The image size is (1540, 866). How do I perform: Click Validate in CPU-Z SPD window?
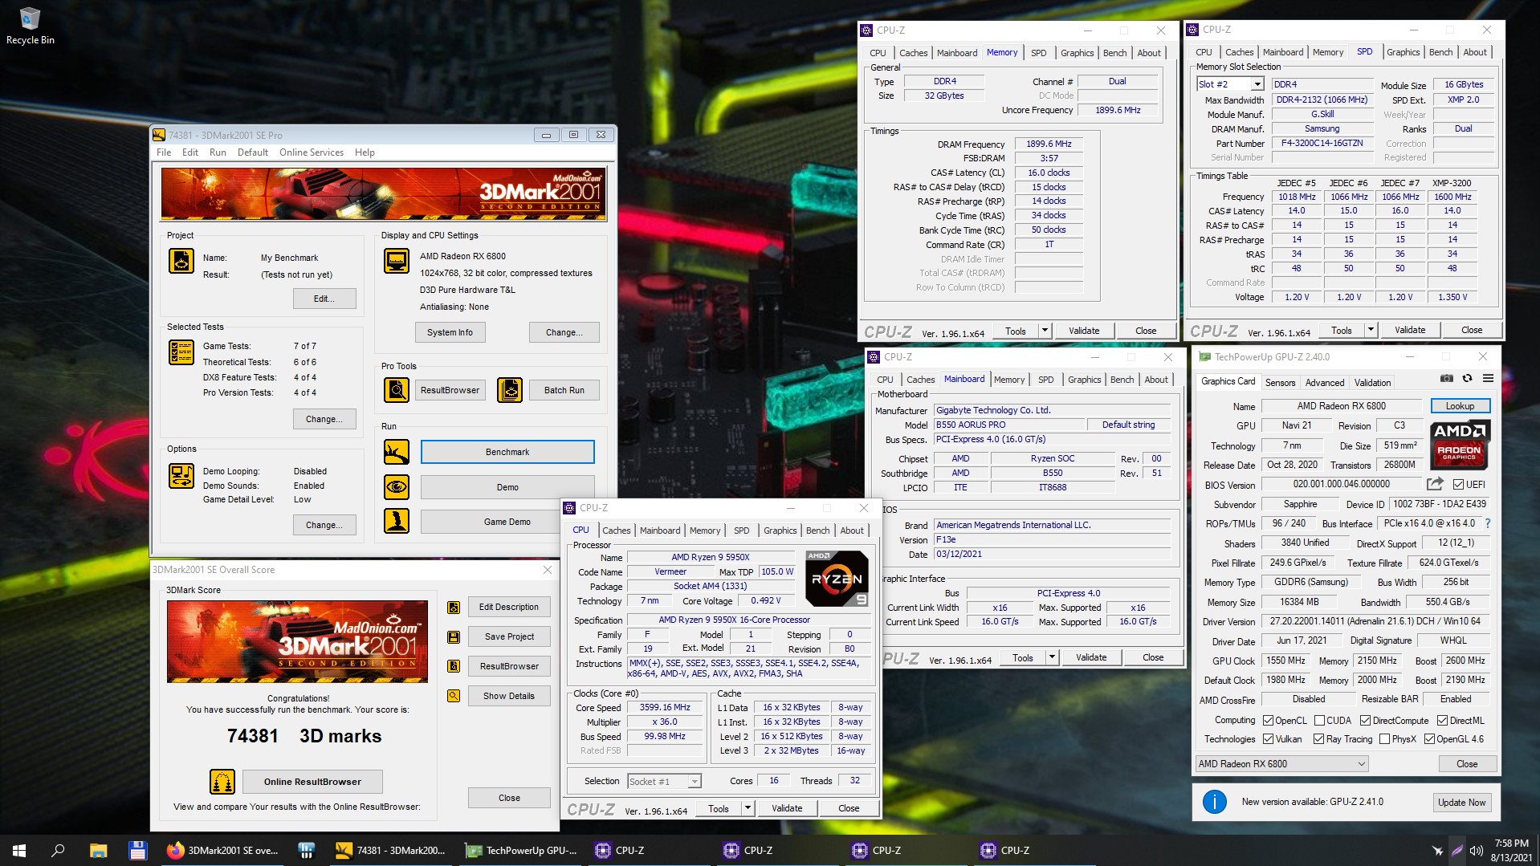(x=1410, y=330)
